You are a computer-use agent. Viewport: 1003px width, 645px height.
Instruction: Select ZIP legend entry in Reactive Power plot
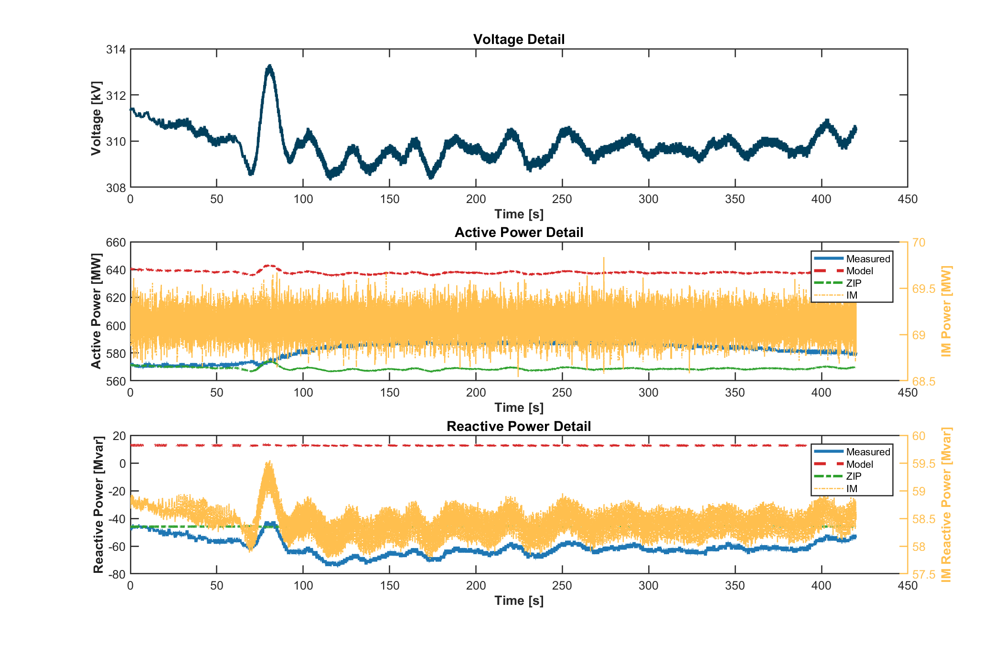tap(854, 476)
